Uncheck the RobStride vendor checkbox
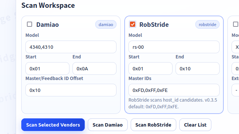Image resolution: width=239 pixels, height=134 pixels. point(133,24)
